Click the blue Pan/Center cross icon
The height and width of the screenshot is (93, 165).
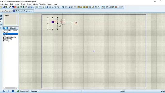[x=47, y=7]
